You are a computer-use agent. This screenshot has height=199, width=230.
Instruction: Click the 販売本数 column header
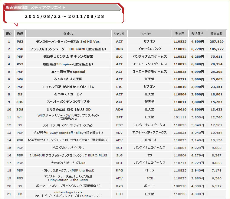(x=216, y=34)
